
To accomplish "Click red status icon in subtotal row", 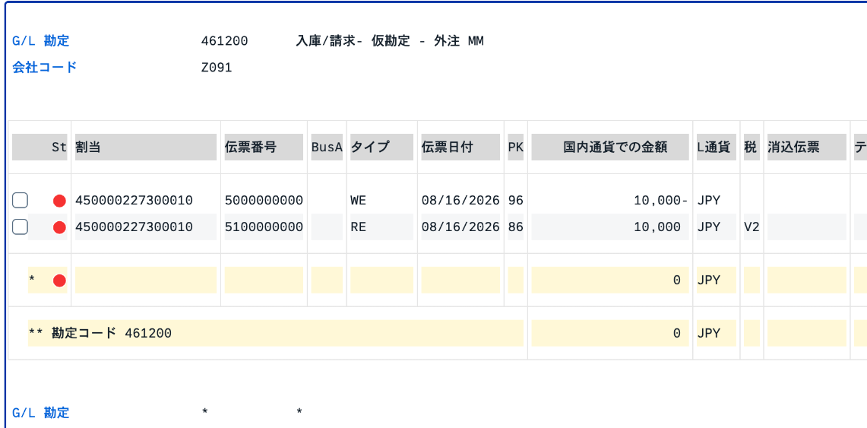I will [60, 281].
